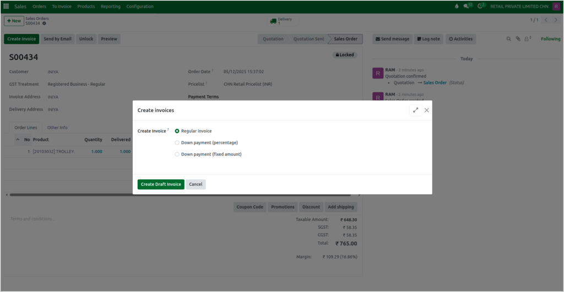
Task: Click Send by Email button
Action: pyautogui.click(x=57, y=39)
